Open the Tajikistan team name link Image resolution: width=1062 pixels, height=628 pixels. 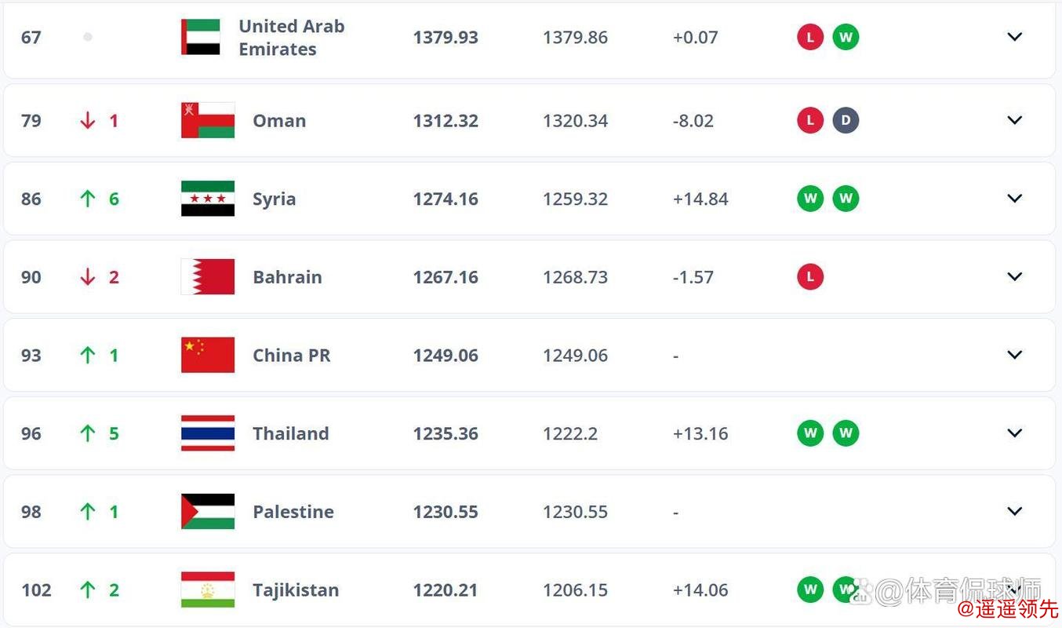coord(296,590)
